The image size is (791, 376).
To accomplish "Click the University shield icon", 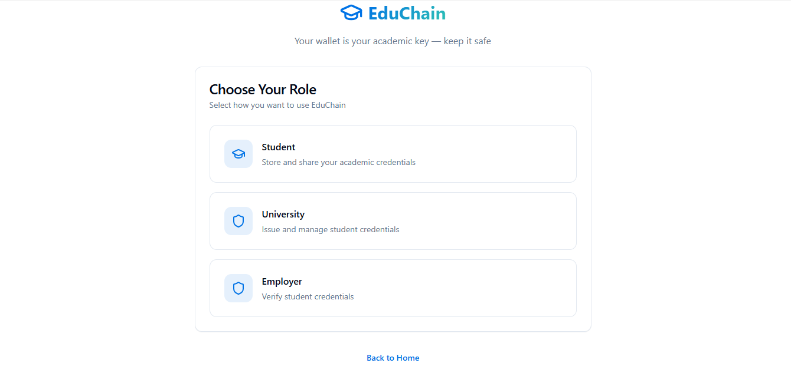I will [238, 221].
